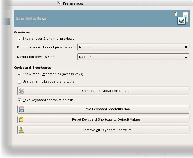Click the Remove All Keyboard Shortcuts text
Screen dimensions: 193x158
tap(107, 130)
